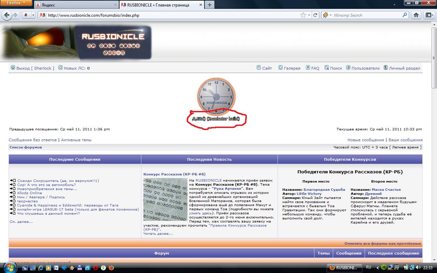The width and height of the screenshot is (437, 273).
Task: Click the green antivirus tray icon
Action: pyautogui.click(x=384, y=268)
